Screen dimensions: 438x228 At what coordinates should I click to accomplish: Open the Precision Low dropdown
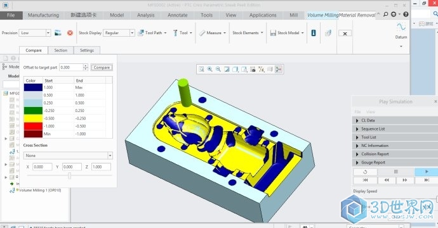coord(48,33)
